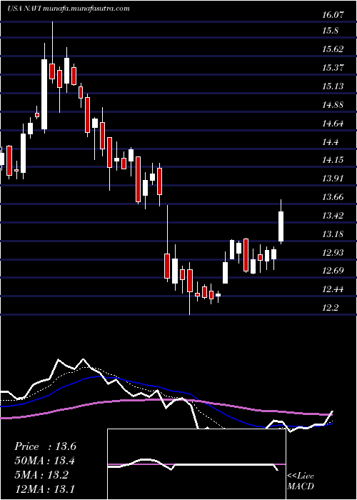Select the 16.07 price axis label
Screen dimensions: 357x500
(x=333, y=15)
